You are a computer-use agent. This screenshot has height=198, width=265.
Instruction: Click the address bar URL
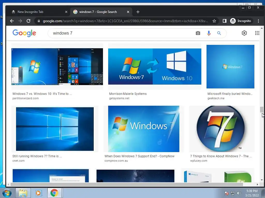[126, 21]
